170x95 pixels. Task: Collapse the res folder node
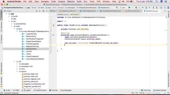(14, 61)
